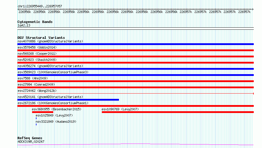Click the 1q42.13 cytogenetic band bar

click(x=135, y=29)
